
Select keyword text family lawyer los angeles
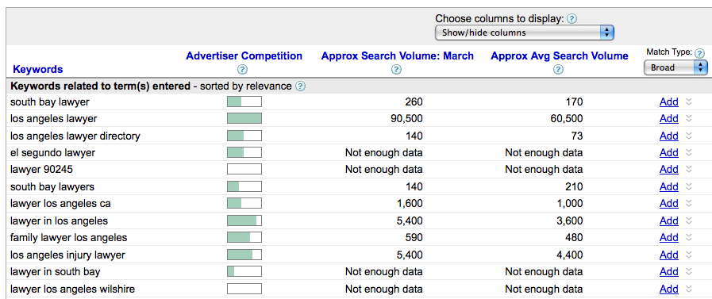point(68,237)
